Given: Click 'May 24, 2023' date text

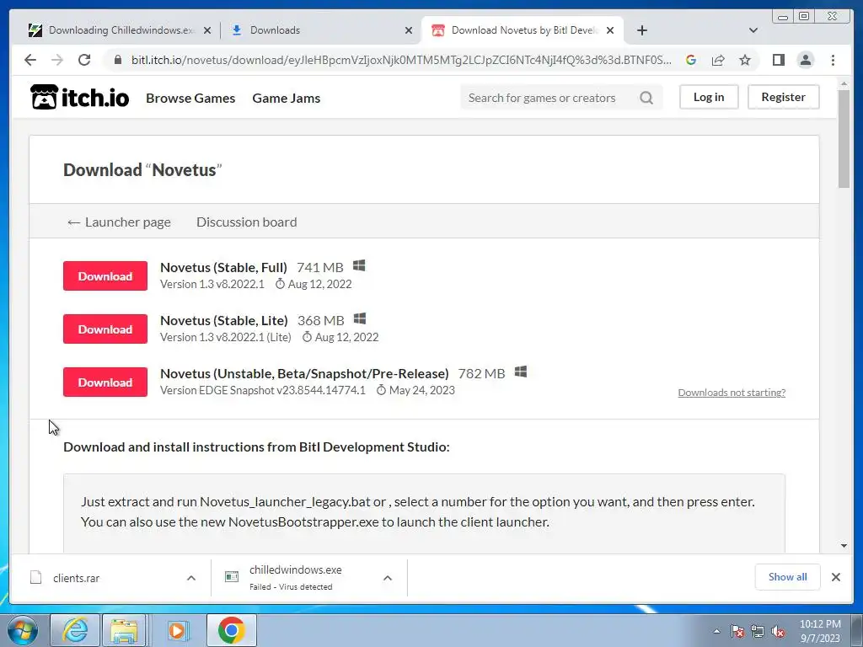Looking at the screenshot, I should click(x=422, y=390).
